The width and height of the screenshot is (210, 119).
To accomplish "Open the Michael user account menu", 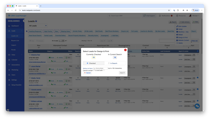I will click(194, 16).
